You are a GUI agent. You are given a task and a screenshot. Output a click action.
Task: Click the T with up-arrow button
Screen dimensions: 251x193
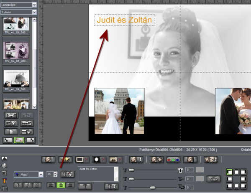[x=111, y=186]
